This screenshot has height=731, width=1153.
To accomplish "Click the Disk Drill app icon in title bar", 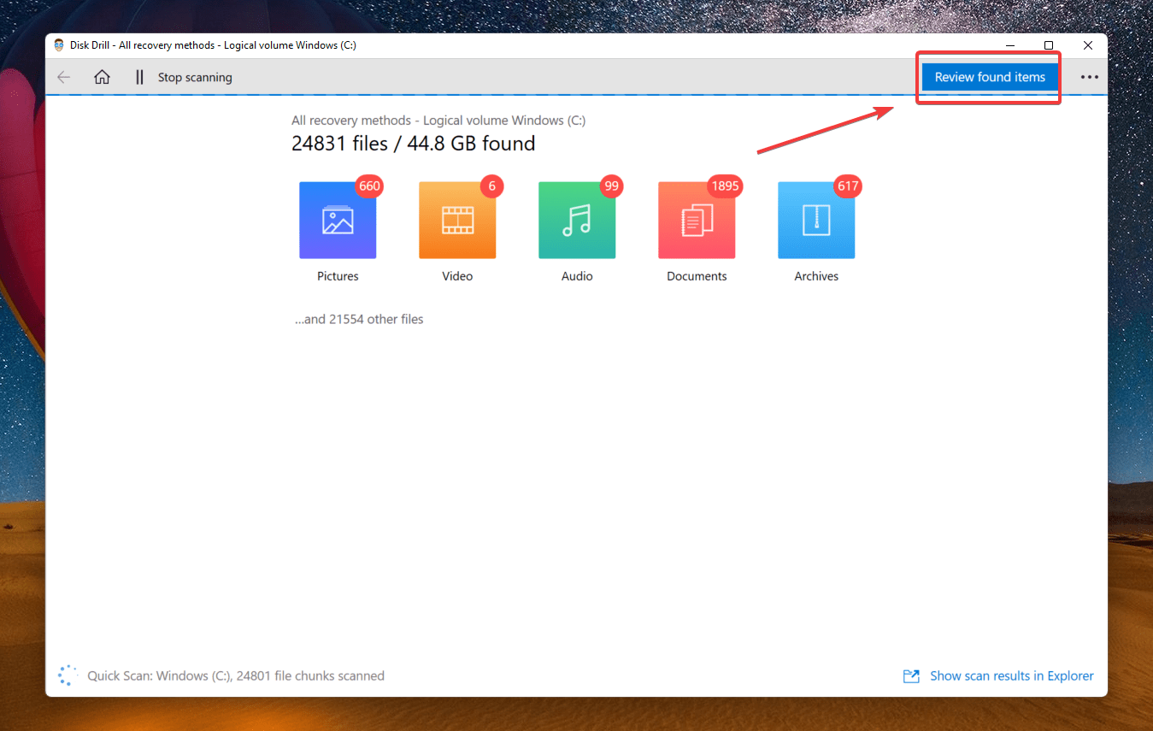I will click(x=59, y=45).
